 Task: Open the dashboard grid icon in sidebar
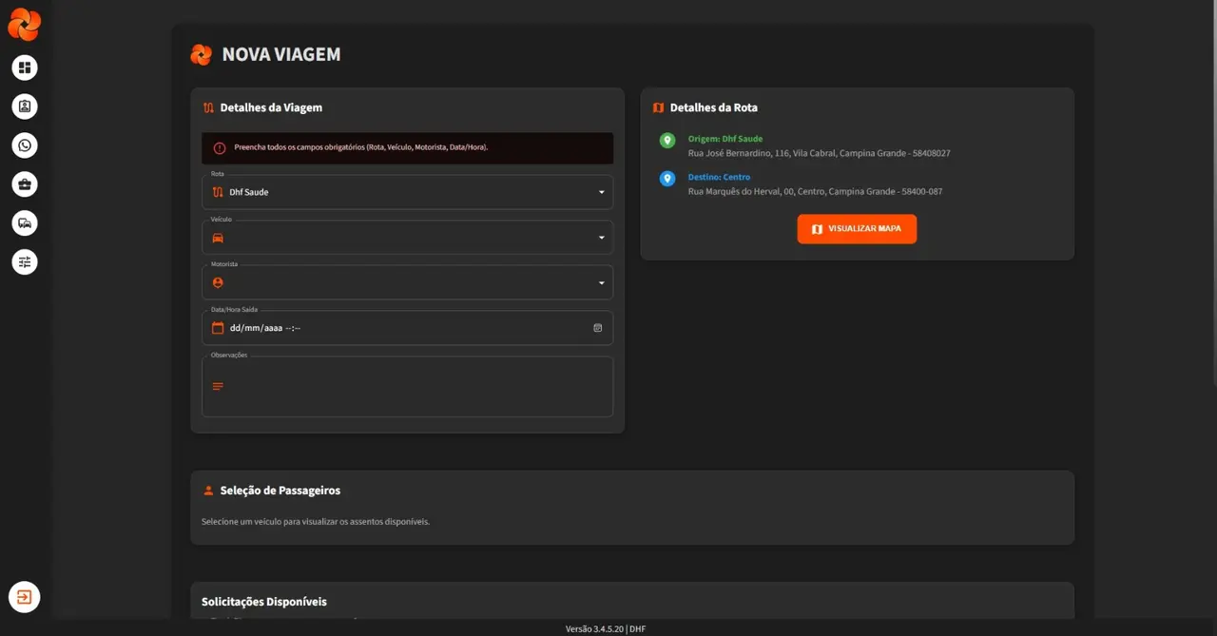click(x=25, y=67)
